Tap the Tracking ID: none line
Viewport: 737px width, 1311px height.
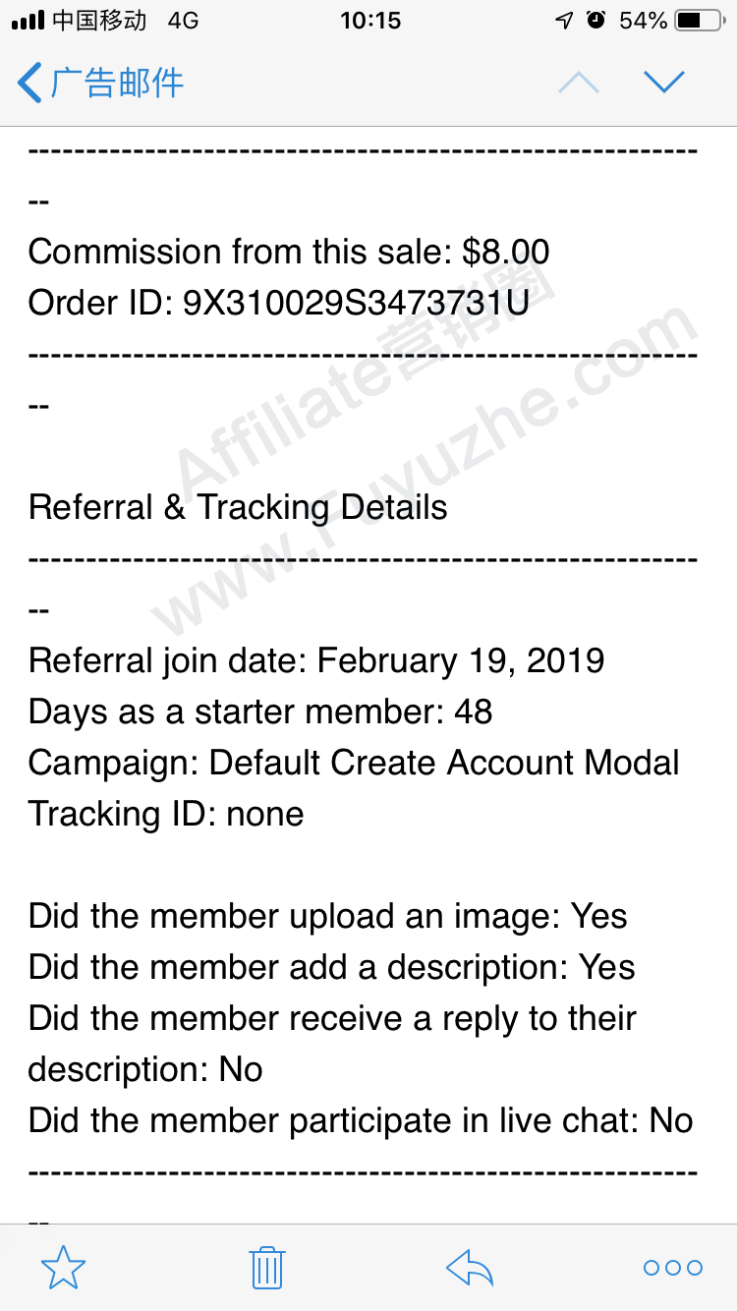point(166,814)
